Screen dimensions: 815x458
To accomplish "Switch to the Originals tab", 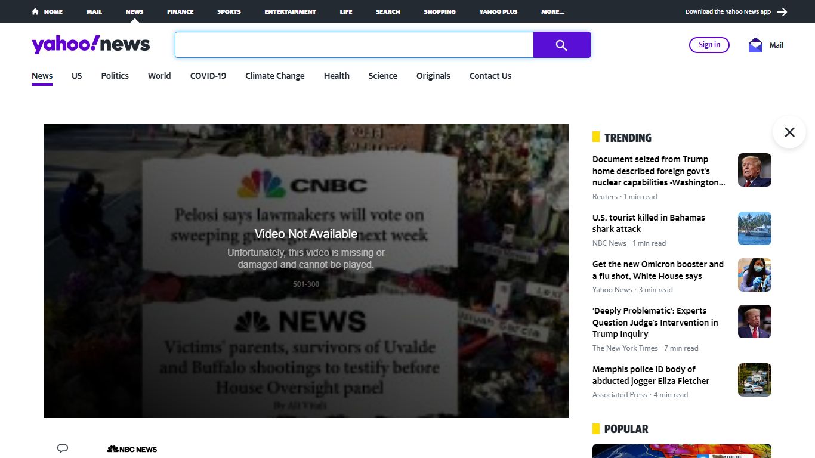I will [x=433, y=76].
